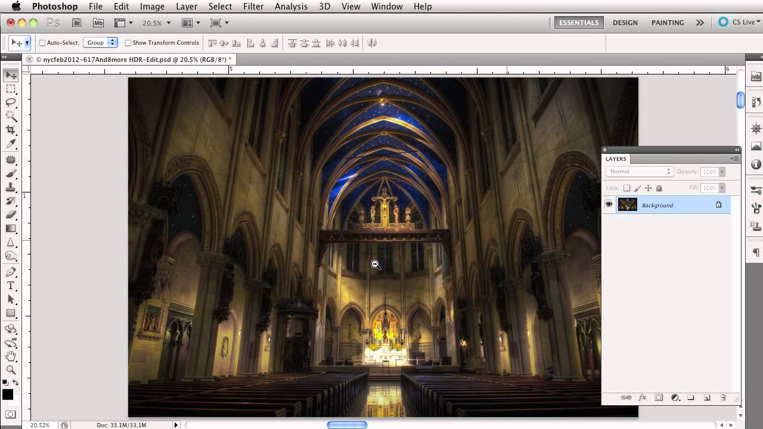Click the Link layers icon

pos(626,397)
